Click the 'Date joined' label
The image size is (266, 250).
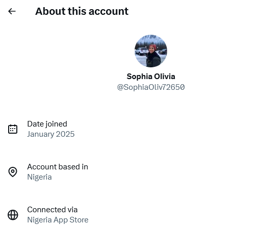47,124
